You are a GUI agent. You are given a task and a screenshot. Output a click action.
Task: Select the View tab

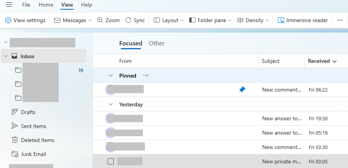[x=67, y=5]
